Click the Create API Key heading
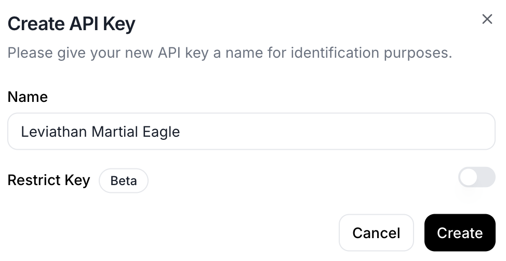 point(71,24)
